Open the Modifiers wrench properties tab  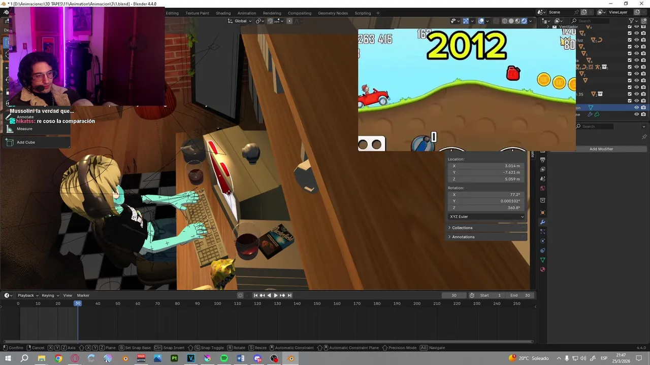542,222
